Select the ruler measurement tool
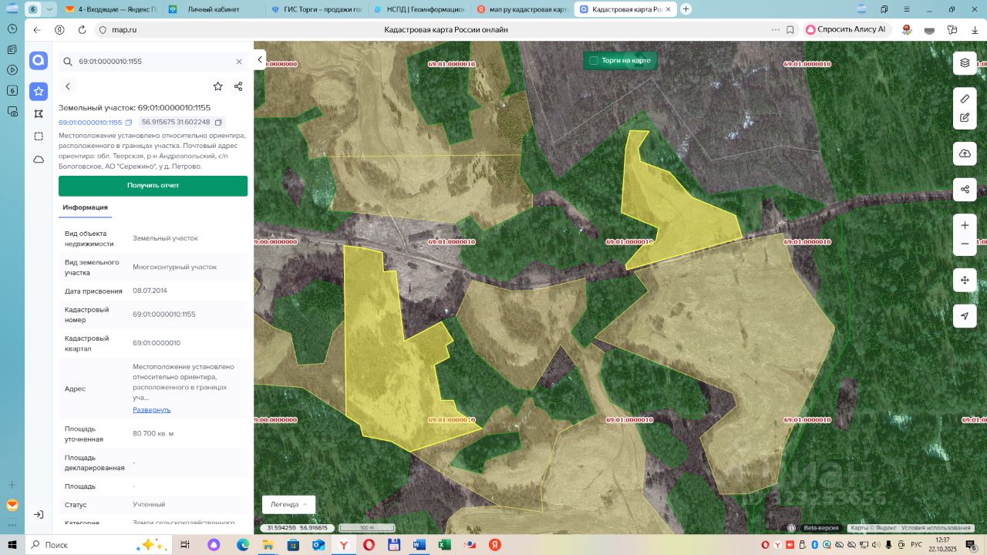 pyautogui.click(x=965, y=99)
